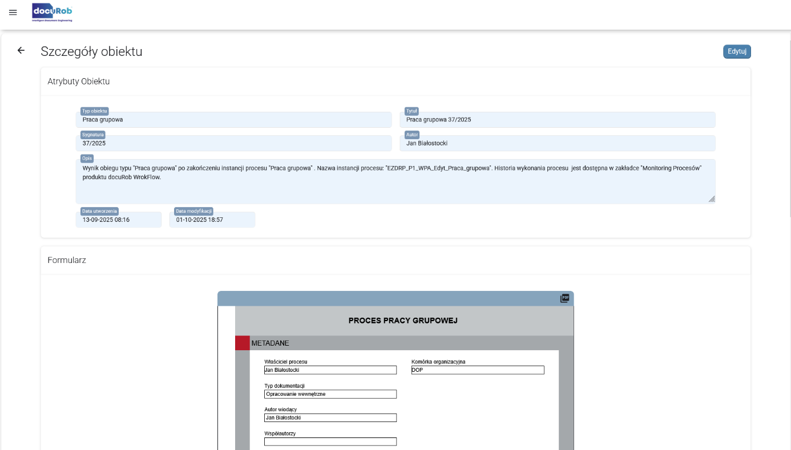Image resolution: width=791 pixels, height=450 pixels.
Task: Click the Edytuj button
Action: click(x=737, y=51)
